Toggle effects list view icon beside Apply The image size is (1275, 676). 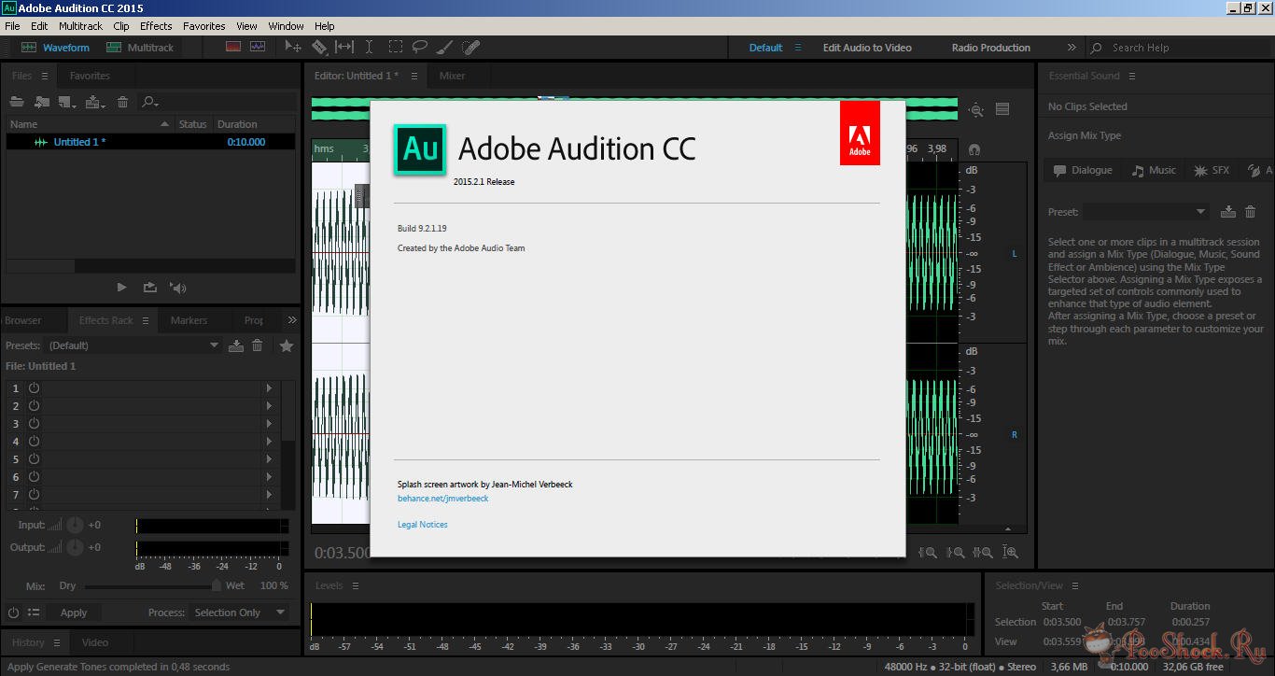34,613
